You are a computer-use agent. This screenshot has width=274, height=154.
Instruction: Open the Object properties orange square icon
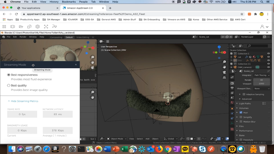(232, 109)
